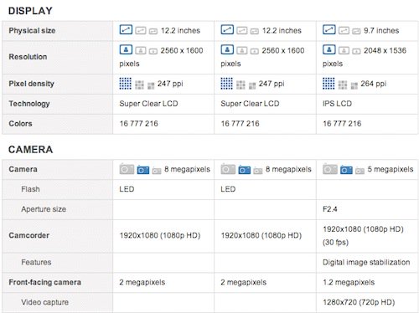419x313 pixels.
Task: Click smallest size icon in second Physical size cell
Action: pyautogui.click(x=254, y=31)
